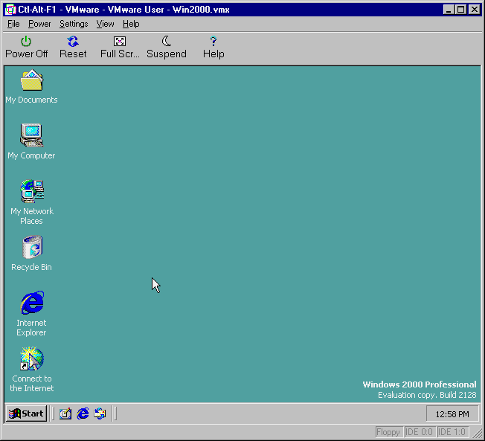
Task: Select the Internet Explorer desktop icon
Action: [x=32, y=303]
